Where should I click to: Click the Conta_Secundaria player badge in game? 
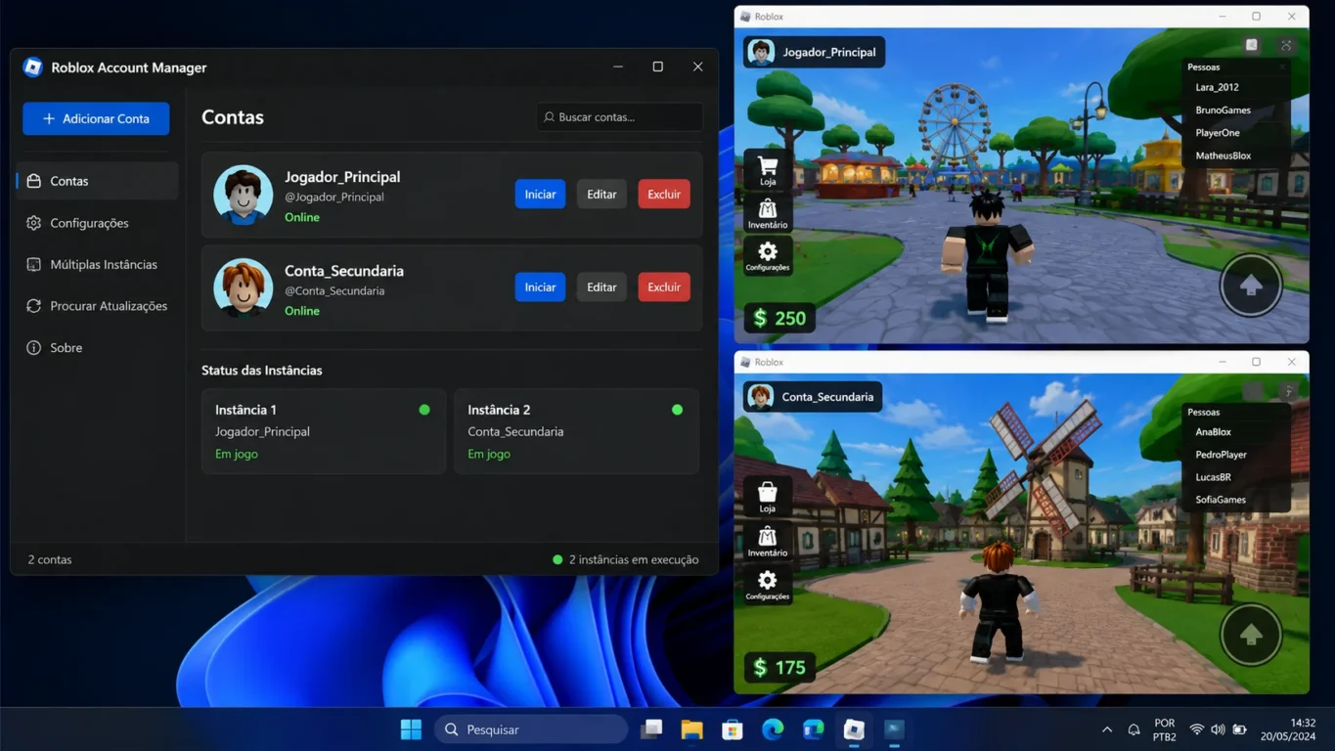coord(814,396)
